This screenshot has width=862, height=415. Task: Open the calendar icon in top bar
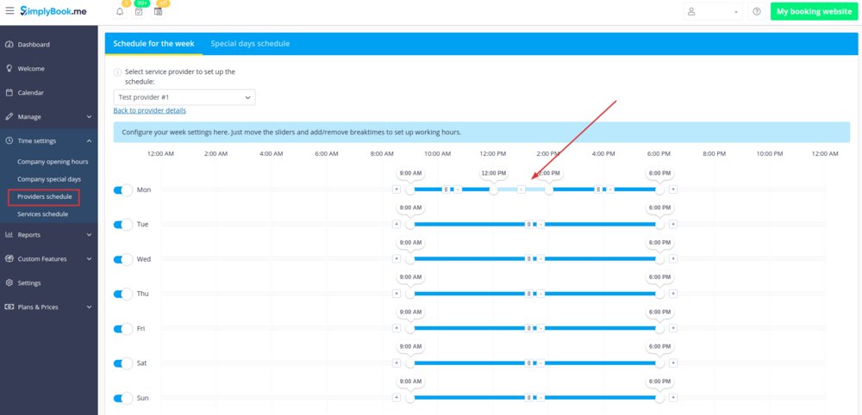coord(158,12)
